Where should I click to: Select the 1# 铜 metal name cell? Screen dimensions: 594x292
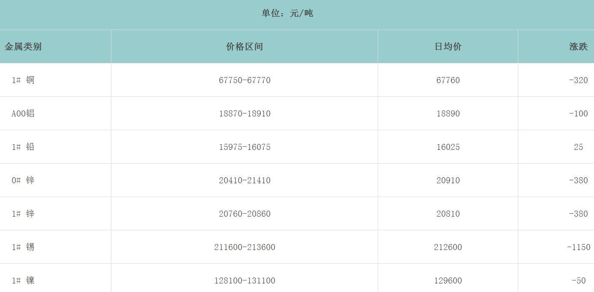(x=23, y=80)
